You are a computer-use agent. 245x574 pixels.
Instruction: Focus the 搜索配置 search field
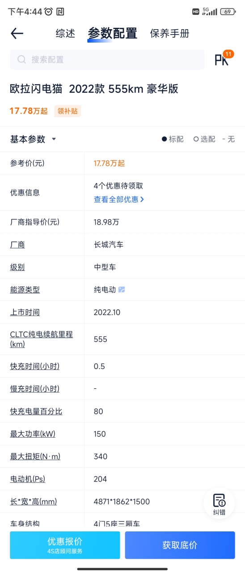tap(107, 60)
